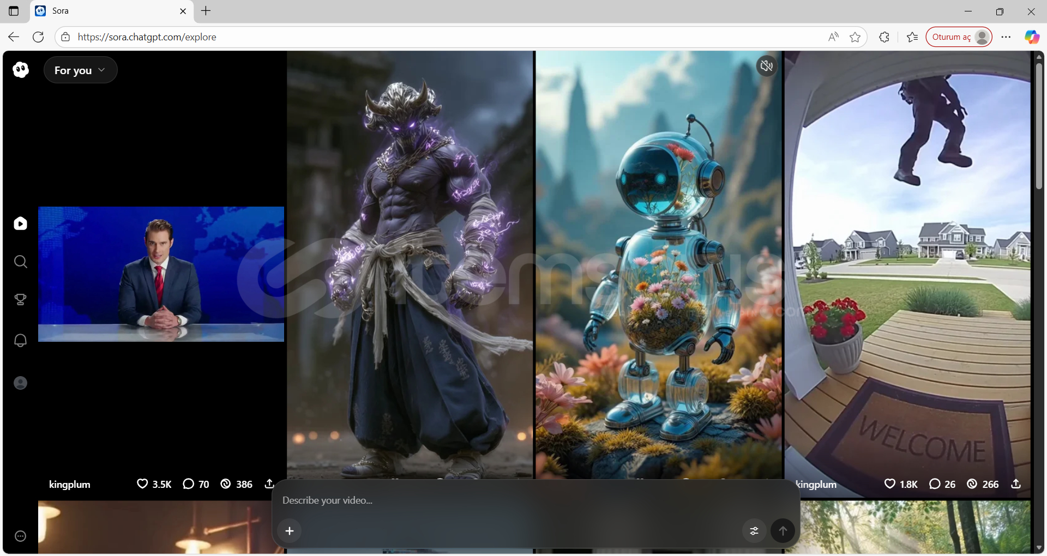Like the doorbell video with 1.8K hearts

point(889,484)
